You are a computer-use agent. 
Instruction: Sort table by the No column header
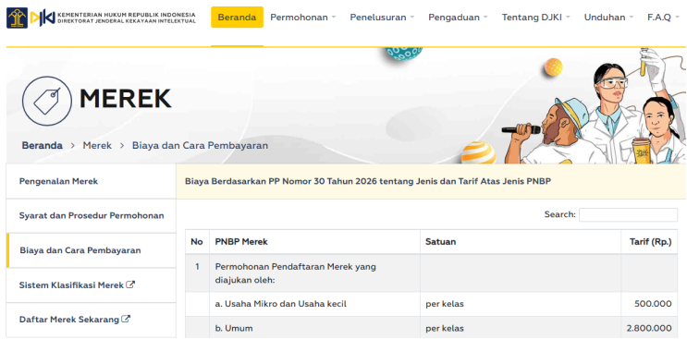197,241
